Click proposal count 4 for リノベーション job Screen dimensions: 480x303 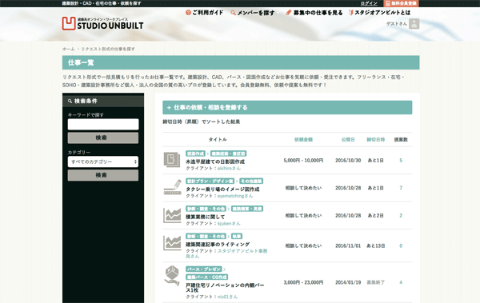(x=401, y=282)
